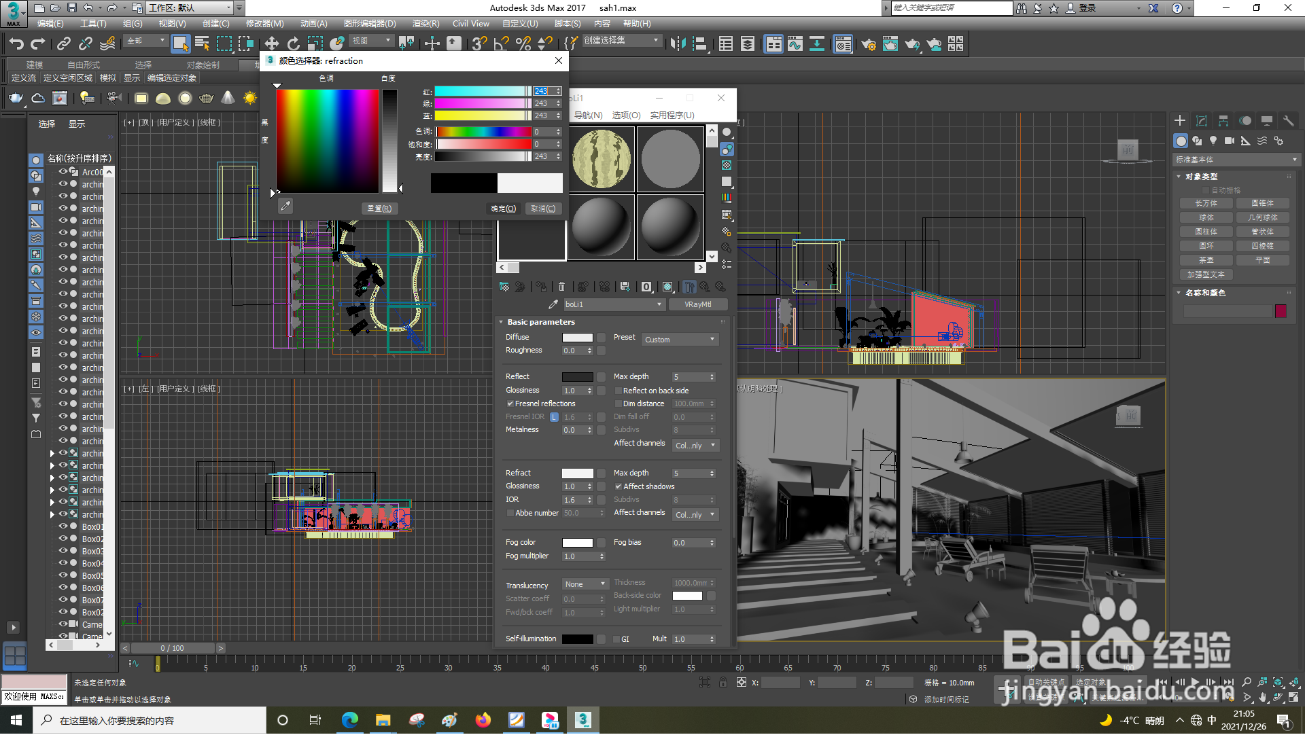Enable Reflect on back side checkbox
This screenshot has height=735, width=1305.
click(619, 391)
